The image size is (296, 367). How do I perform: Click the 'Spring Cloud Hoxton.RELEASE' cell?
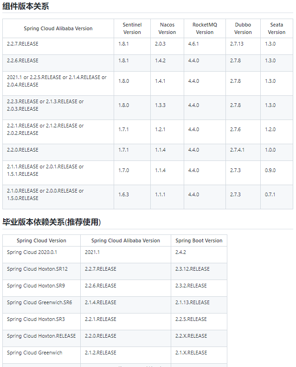click(42, 339)
